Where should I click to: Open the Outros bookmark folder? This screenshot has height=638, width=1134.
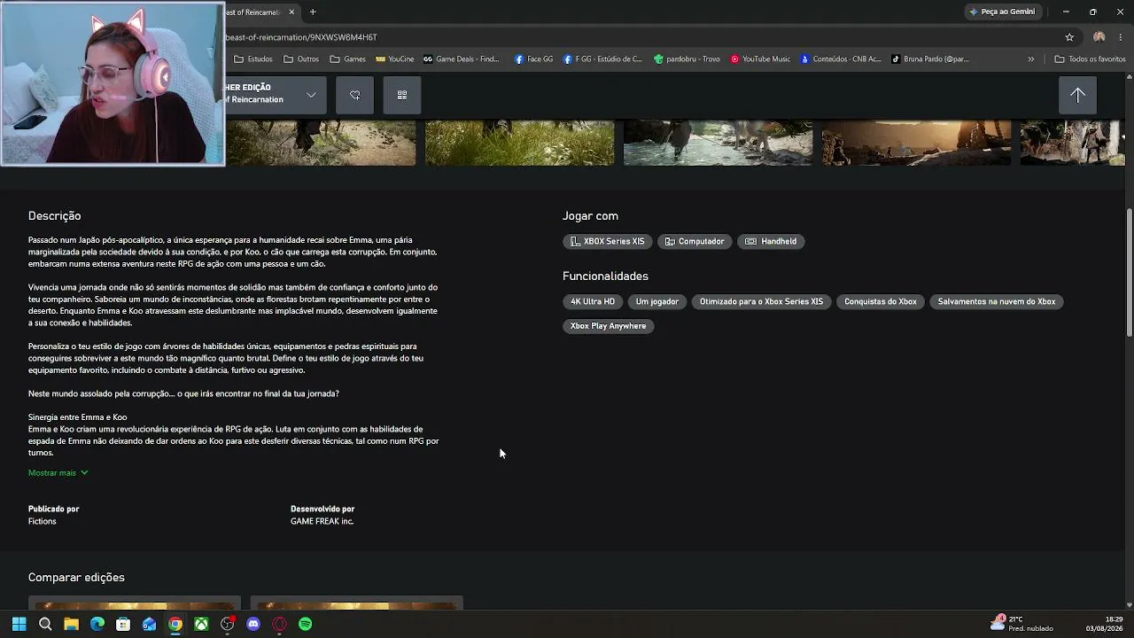point(301,59)
